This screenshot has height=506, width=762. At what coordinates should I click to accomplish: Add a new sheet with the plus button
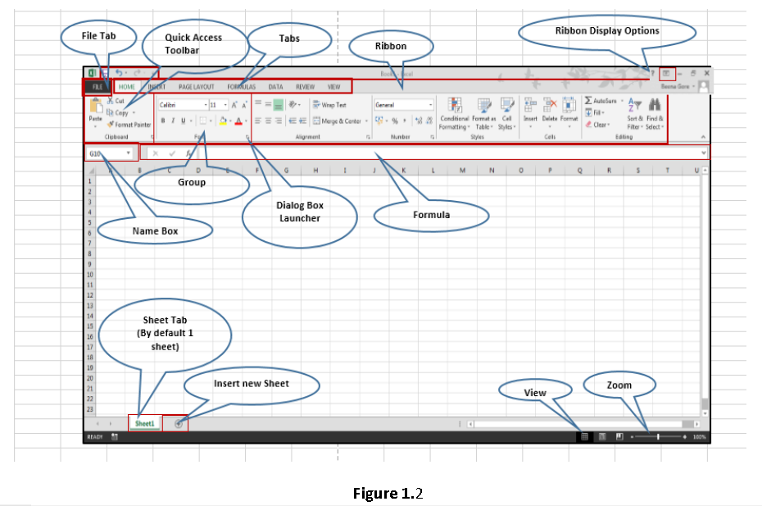179,424
